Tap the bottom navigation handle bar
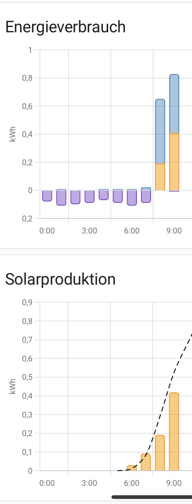 coord(152,497)
